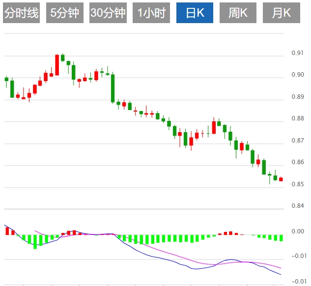Click the 0.84 price axis label
The width and height of the screenshot is (311, 286).
pyautogui.click(x=298, y=206)
